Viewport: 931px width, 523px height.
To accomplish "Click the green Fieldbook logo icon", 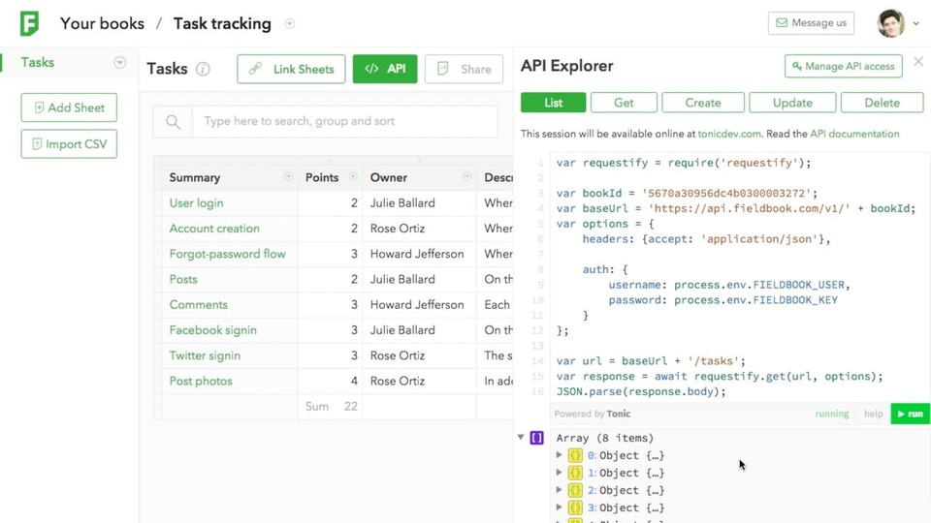I will click(29, 23).
